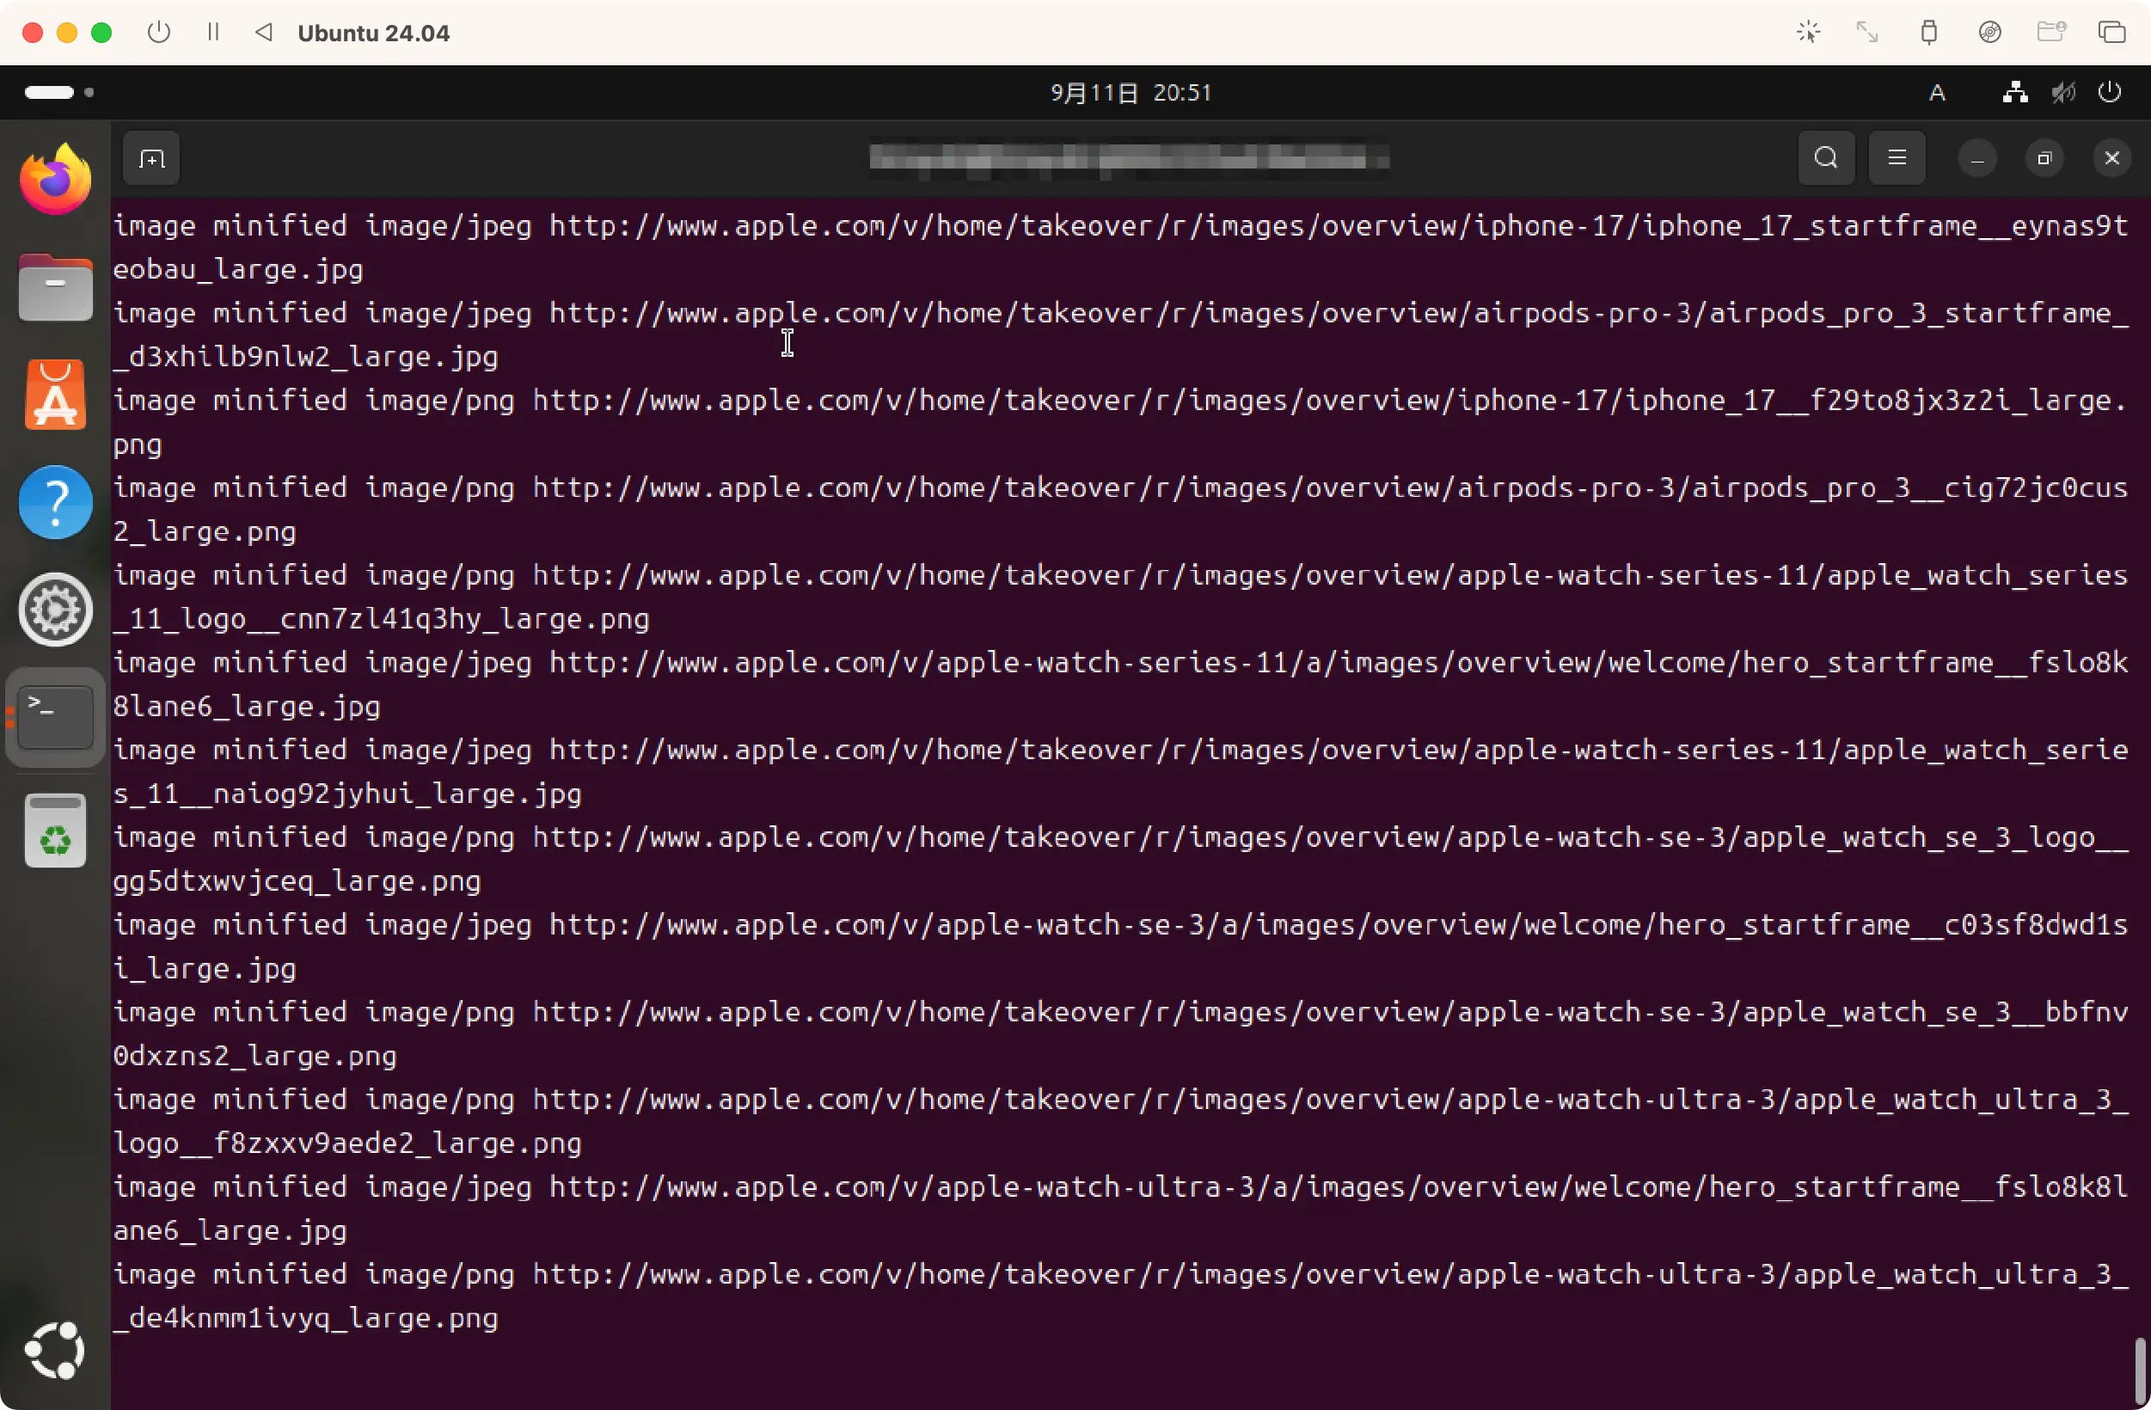
Task: Open Files from the dock
Action: [x=55, y=287]
